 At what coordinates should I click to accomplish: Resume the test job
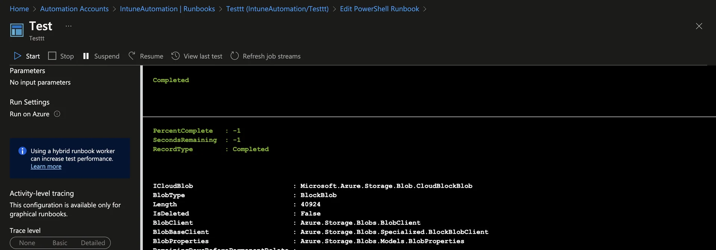point(146,56)
